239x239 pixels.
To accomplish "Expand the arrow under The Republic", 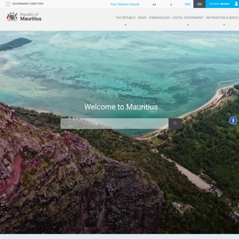I will point(125,25).
